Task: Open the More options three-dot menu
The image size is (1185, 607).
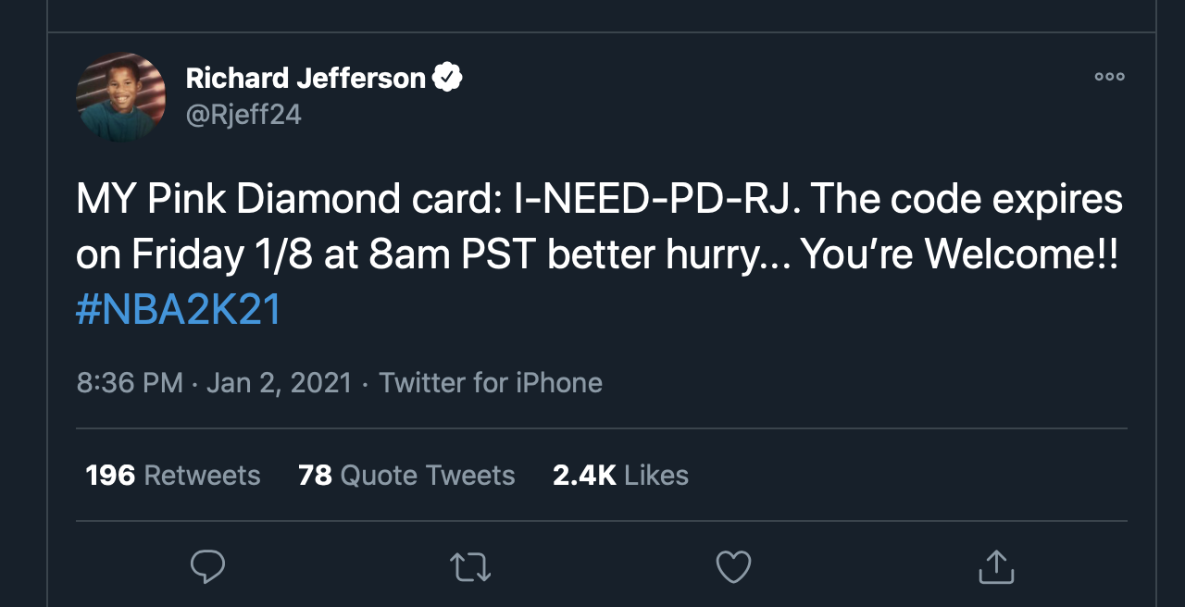Action: (1109, 77)
